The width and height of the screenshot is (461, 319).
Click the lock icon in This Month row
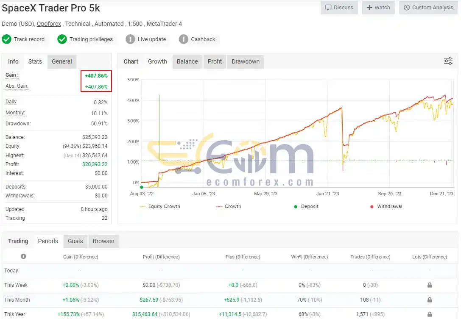pyautogui.click(x=430, y=300)
